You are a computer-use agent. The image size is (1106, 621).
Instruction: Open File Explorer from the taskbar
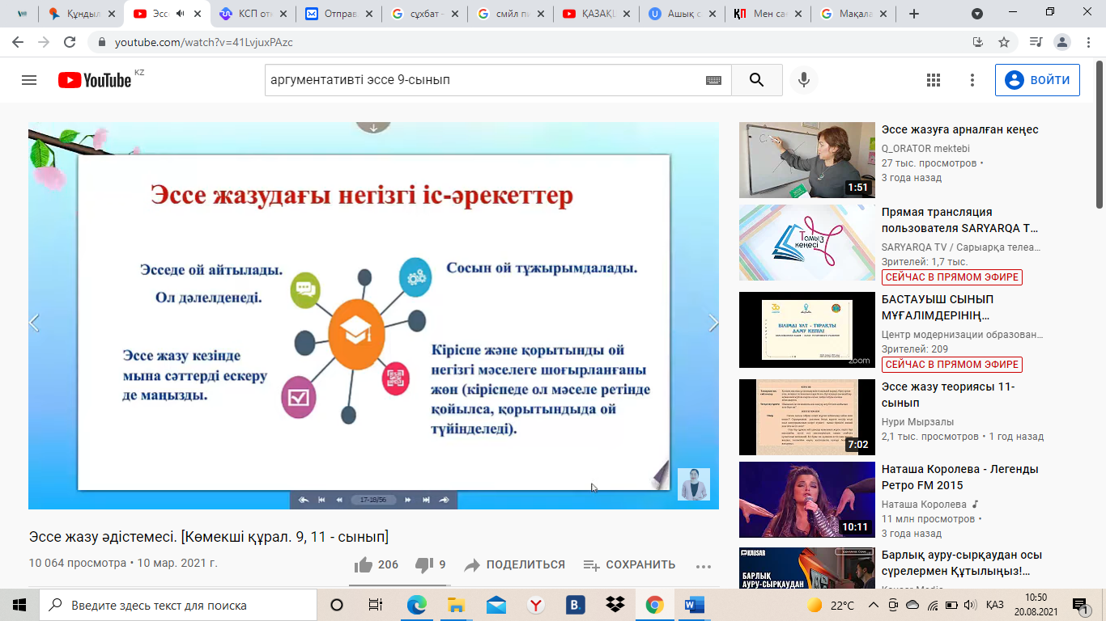pos(456,605)
